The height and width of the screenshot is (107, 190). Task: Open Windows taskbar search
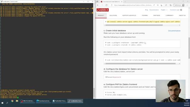click(x=7, y=103)
